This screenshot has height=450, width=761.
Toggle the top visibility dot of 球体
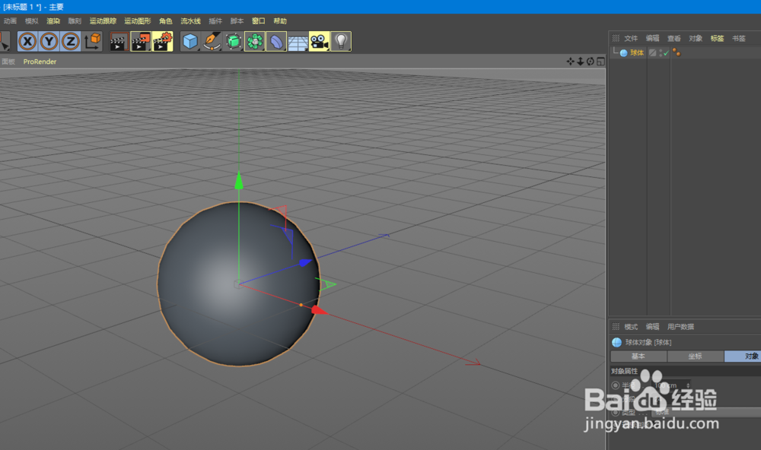(x=661, y=50)
